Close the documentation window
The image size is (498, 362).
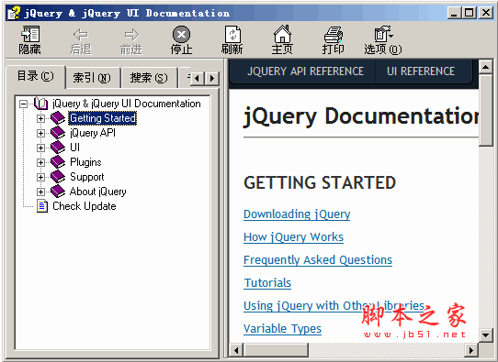click(486, 13)
